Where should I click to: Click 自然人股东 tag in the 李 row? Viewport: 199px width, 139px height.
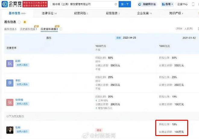pos(22,84)
